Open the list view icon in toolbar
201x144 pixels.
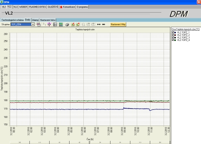click(x=55, y=24)
